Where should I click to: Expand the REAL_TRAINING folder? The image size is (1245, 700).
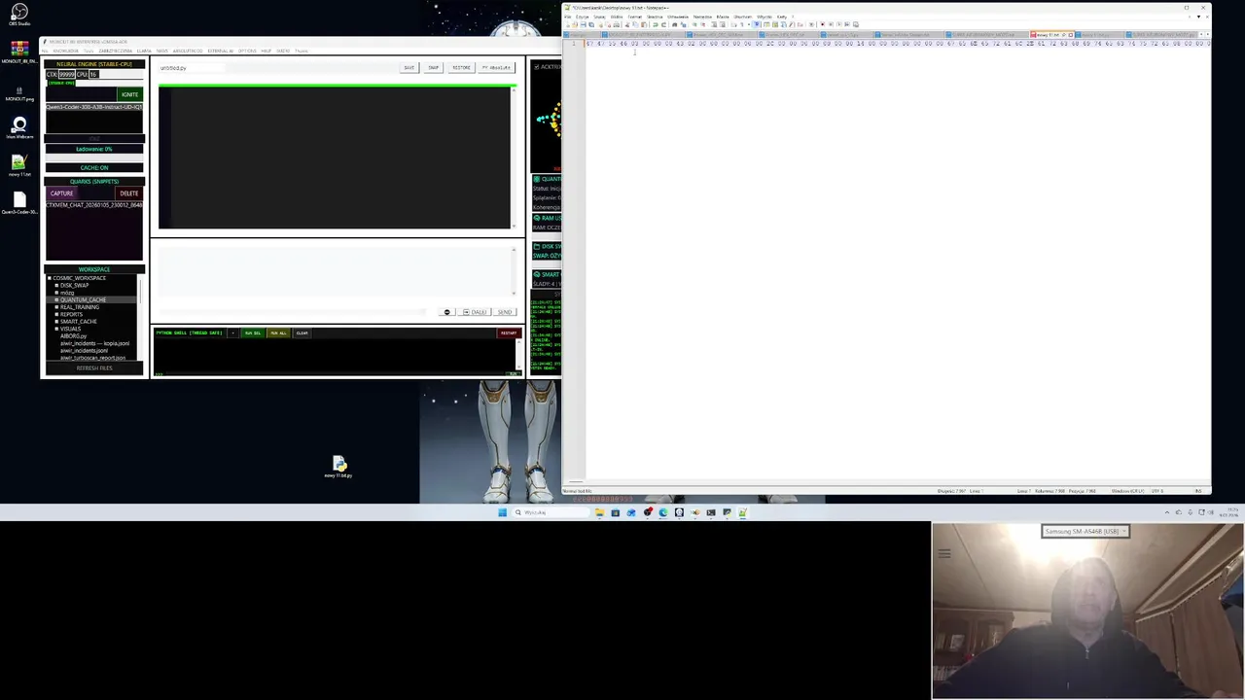(x=56, y=307)
